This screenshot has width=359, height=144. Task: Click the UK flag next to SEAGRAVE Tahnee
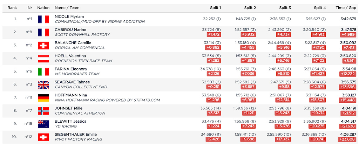tap(43, 84)
